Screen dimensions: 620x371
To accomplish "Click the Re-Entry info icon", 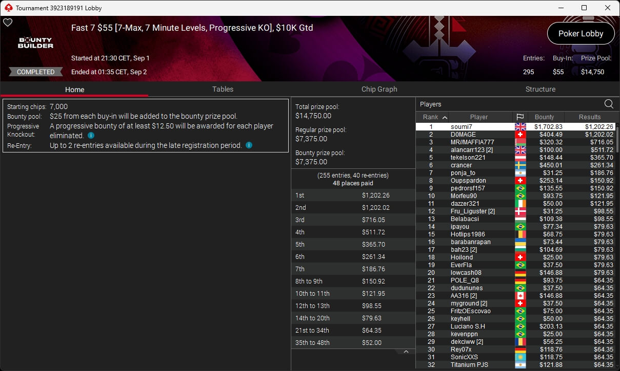I will (x=249, y=145).
